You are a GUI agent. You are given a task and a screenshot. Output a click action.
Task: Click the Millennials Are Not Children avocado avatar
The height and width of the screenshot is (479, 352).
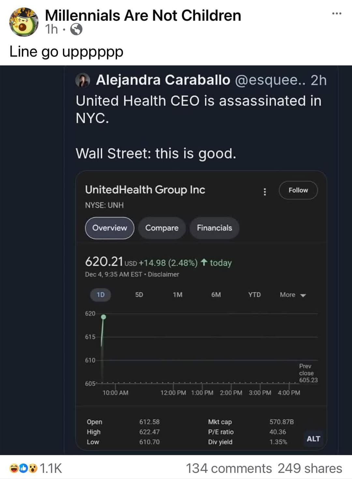point(24,22)
